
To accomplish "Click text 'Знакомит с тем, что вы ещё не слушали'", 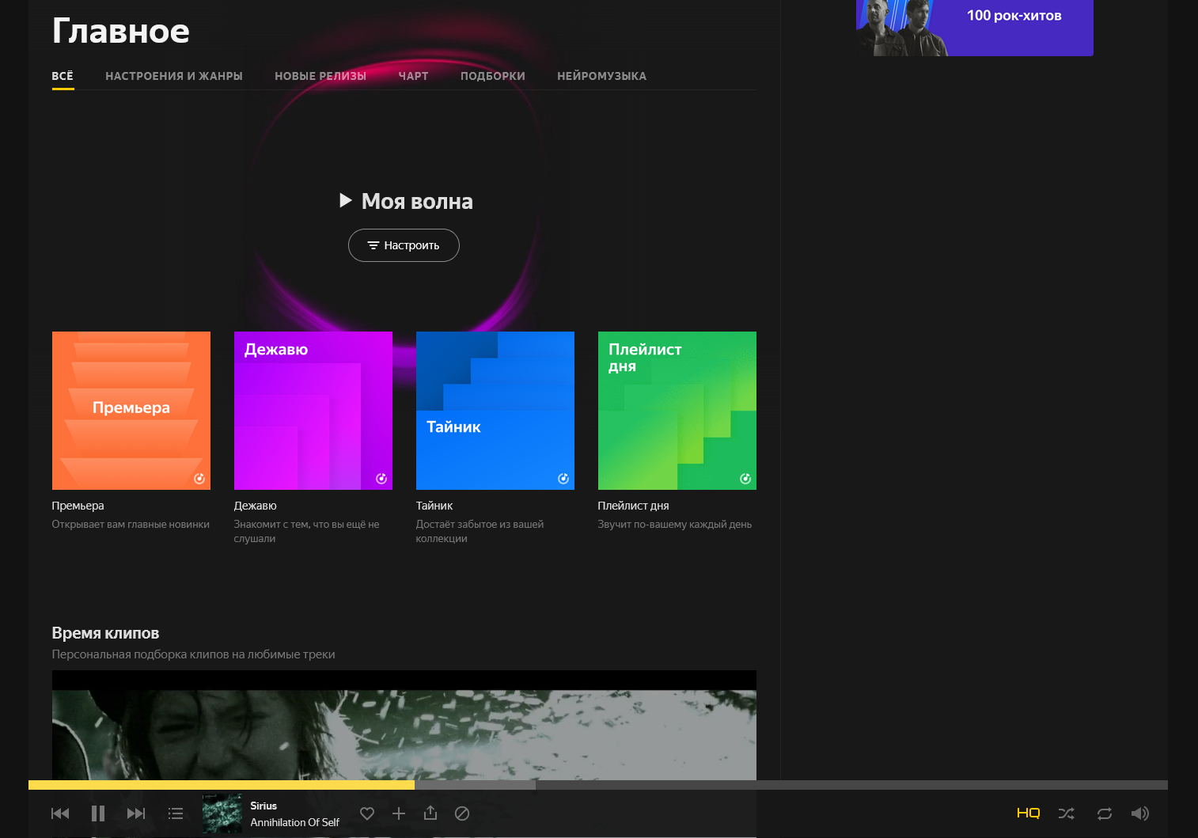I will click(x=306, y=531).
